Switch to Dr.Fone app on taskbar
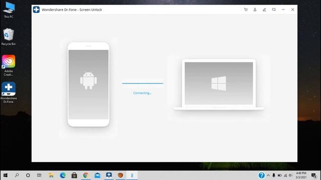 coord(109,175)
